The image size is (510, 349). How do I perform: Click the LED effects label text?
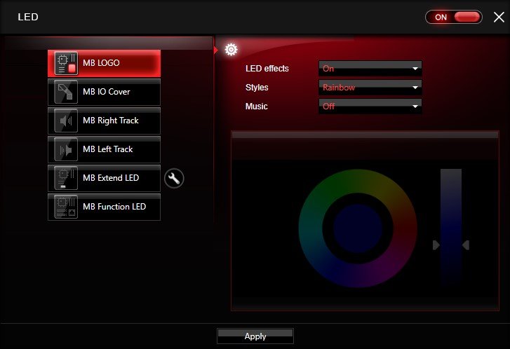267,69
